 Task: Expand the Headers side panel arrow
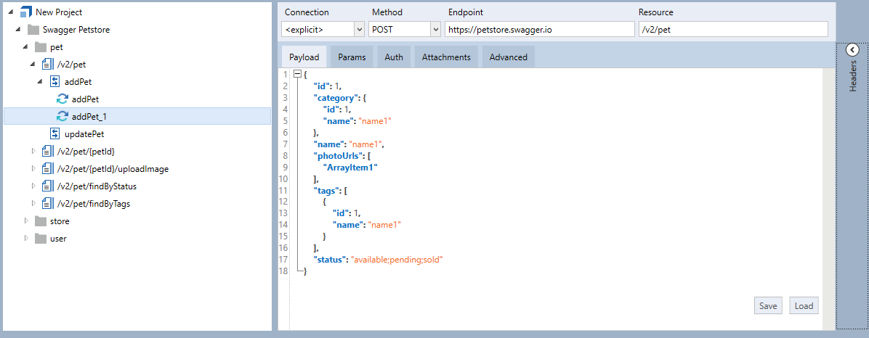(x=852, y=49)
